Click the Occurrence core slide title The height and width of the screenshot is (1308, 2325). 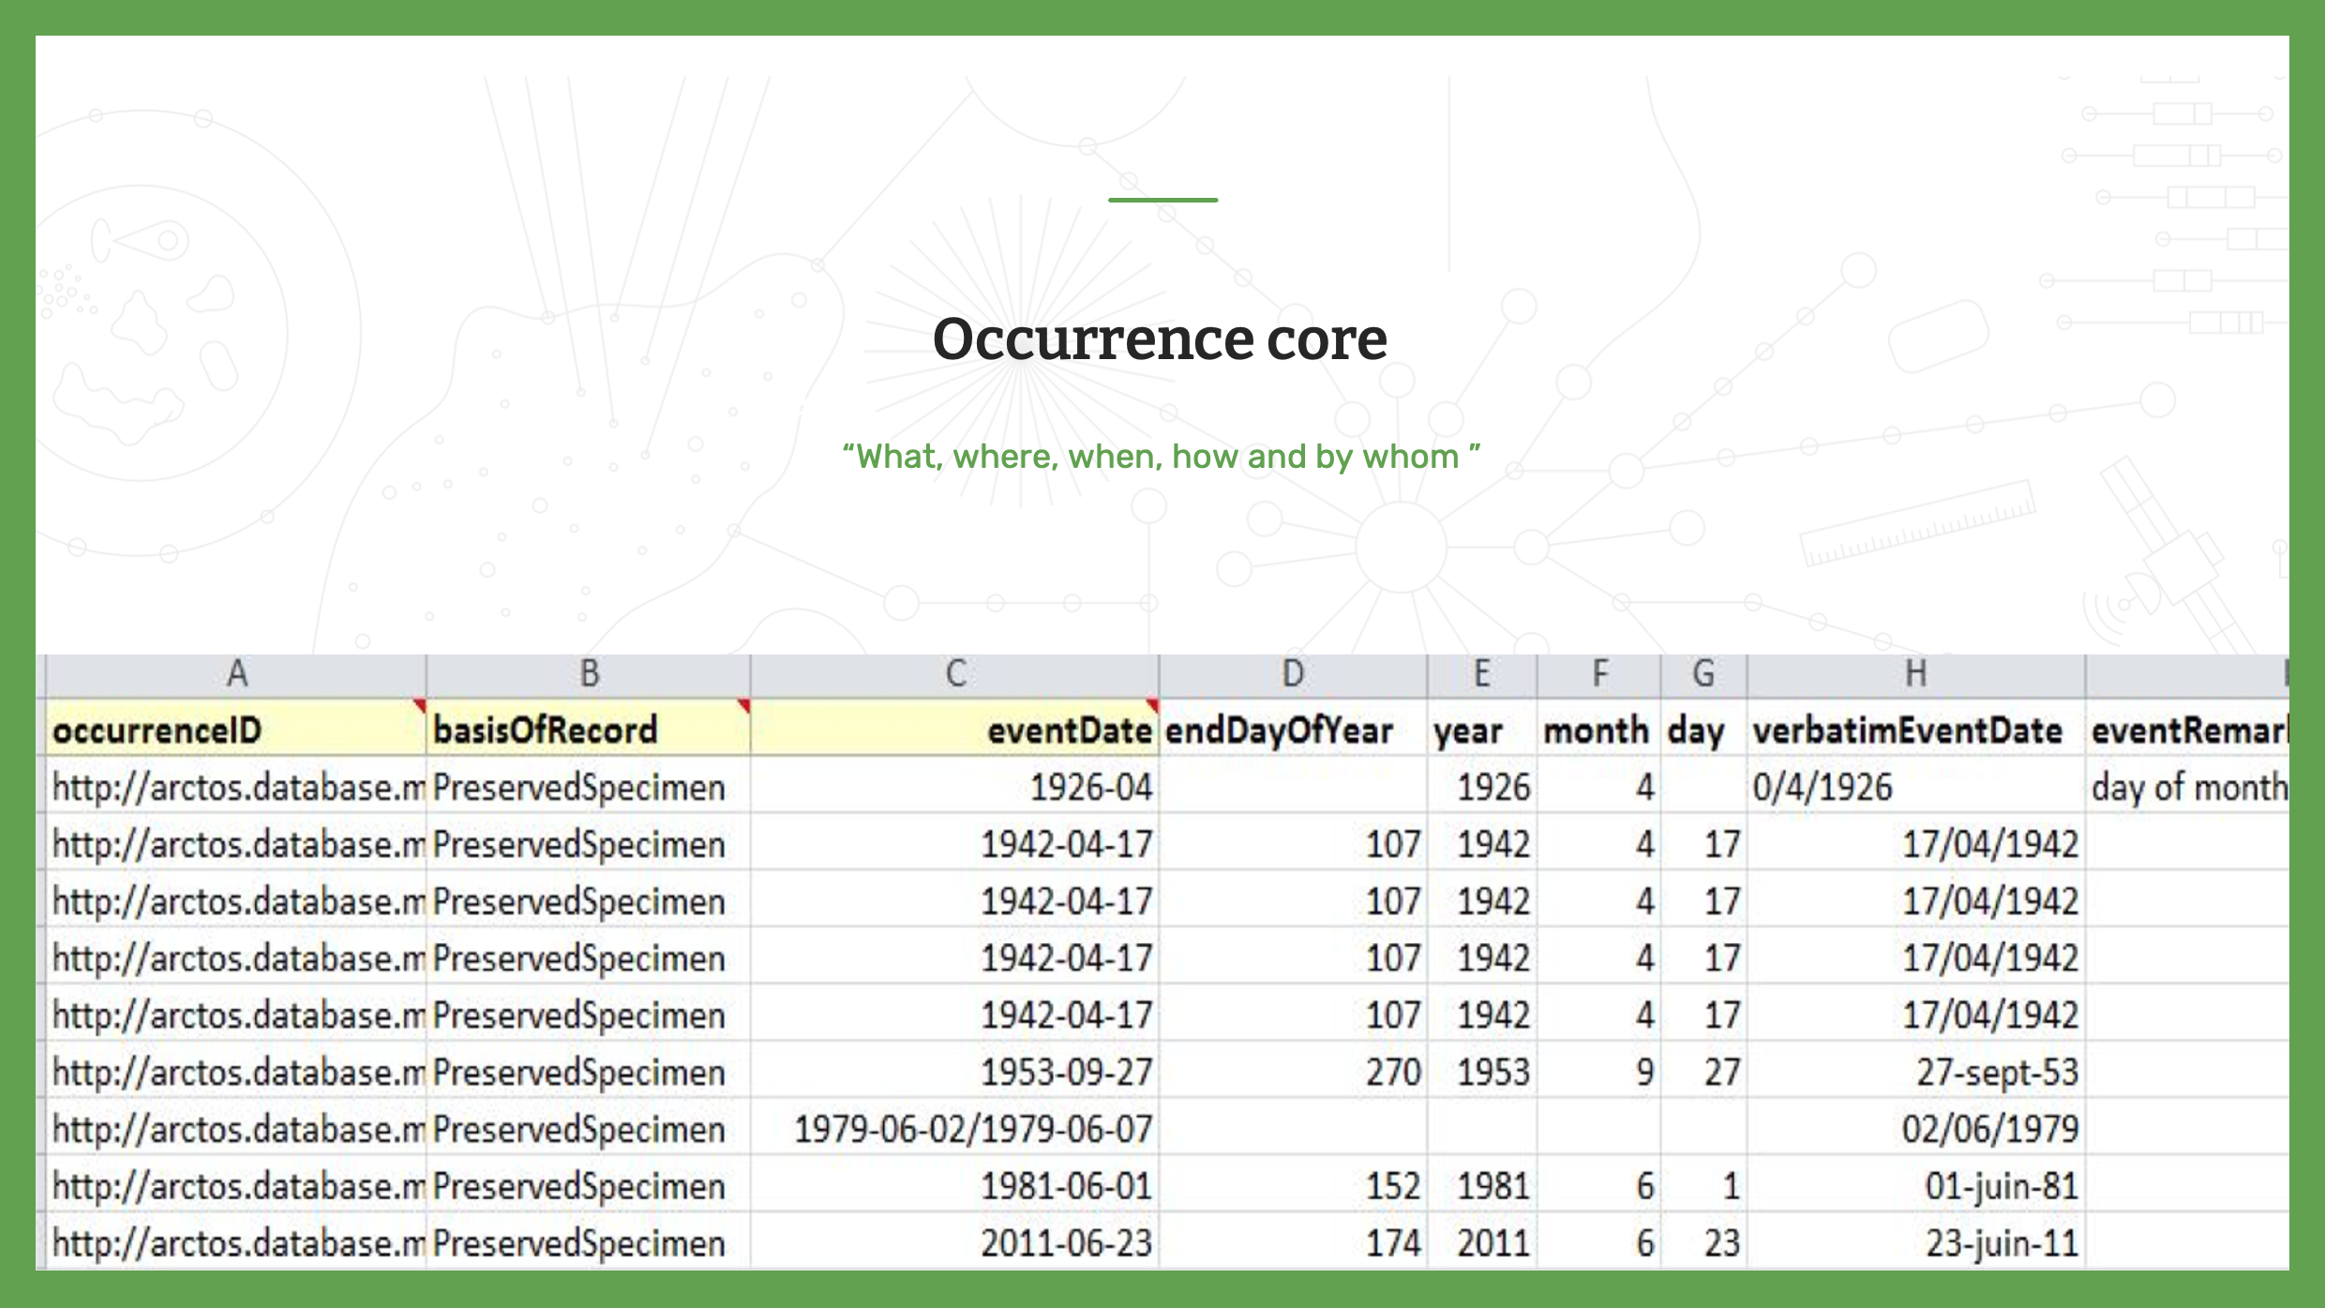[1161, 338]
